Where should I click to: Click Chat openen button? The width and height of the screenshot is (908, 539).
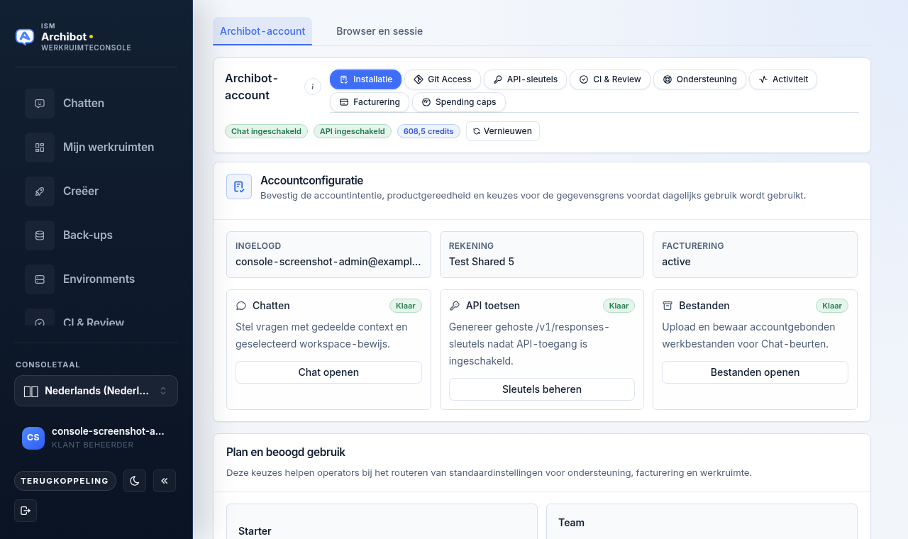pos(328,372)
